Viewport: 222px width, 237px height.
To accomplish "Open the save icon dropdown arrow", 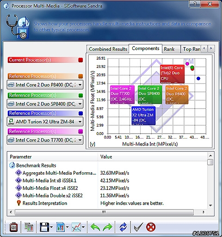I will pos(51,227).
